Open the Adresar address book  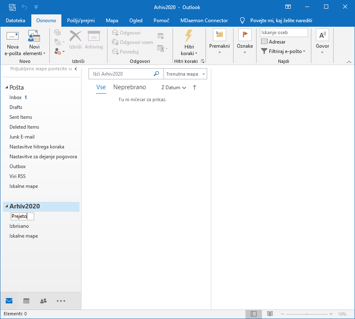(273, 42)
